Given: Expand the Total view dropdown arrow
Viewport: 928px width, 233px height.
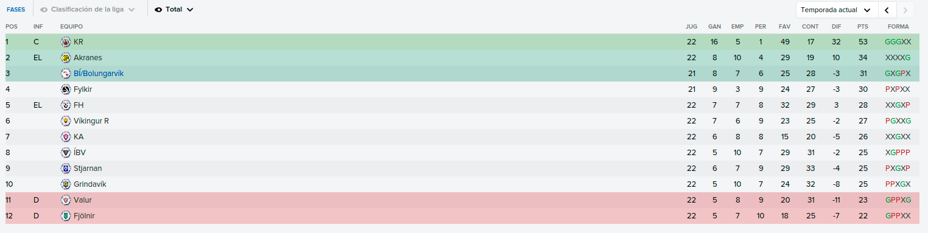Looking at the screenshot, I should (x=190, y=10).
